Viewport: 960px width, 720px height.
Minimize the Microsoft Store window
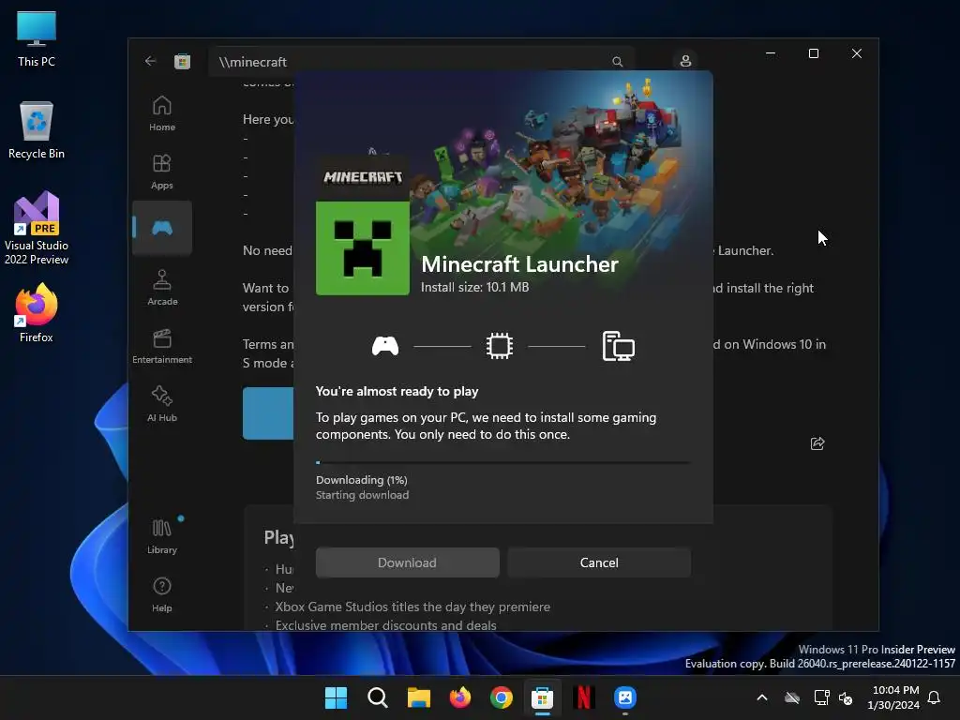point(771,53)
